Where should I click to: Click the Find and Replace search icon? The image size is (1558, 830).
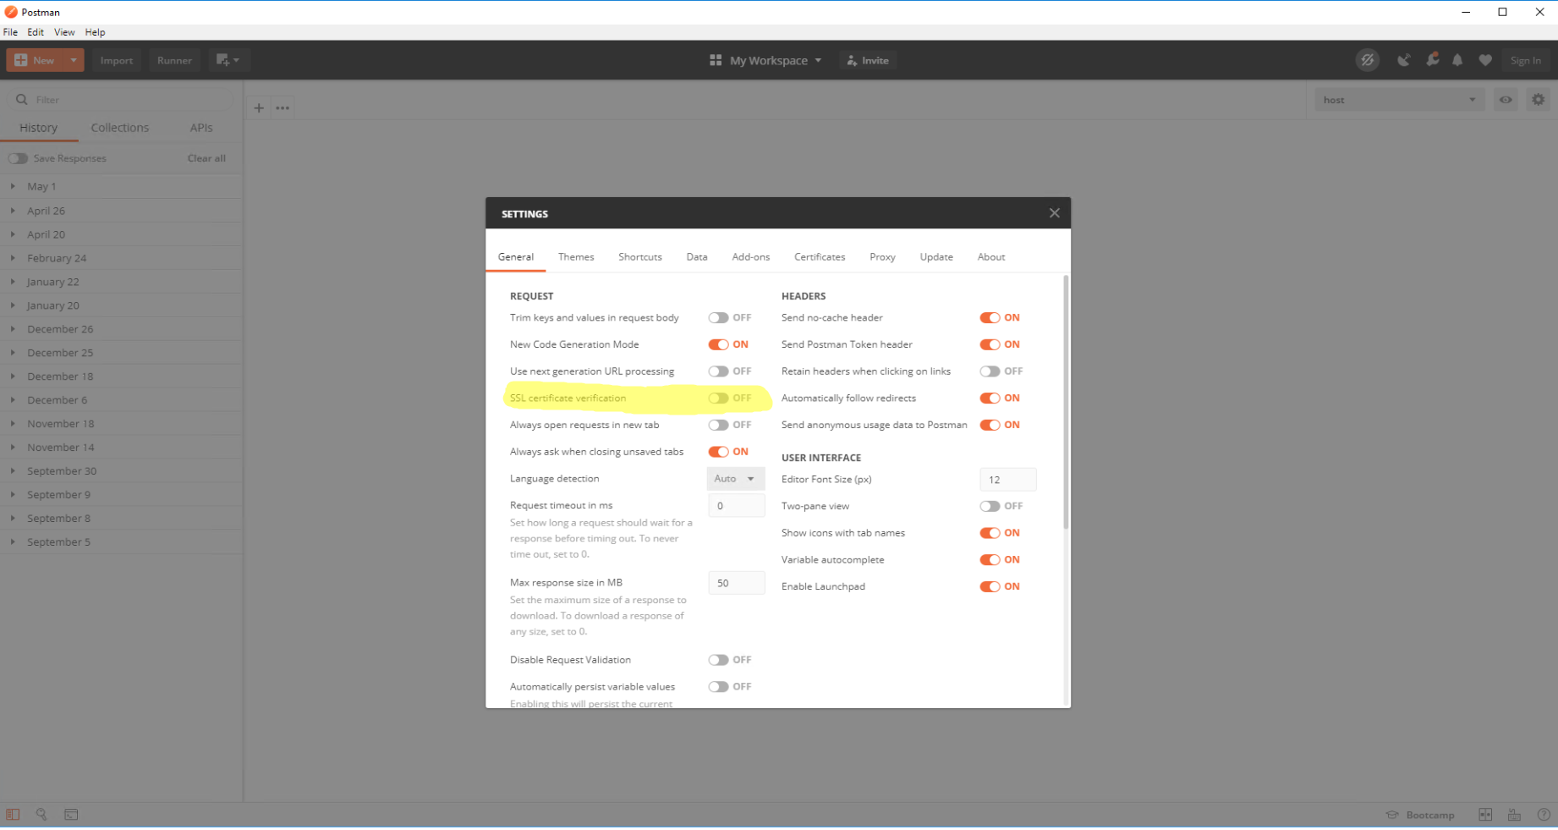[x=41, y=815]
